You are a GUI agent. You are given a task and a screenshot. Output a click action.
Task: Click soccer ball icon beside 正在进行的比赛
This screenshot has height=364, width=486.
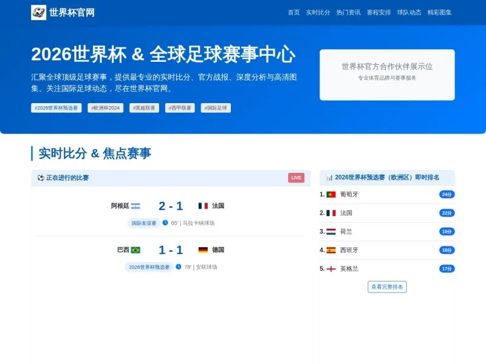(41, 178)
